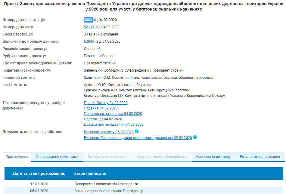Open the Висновок комітету 05.02.2020 link
286x194 pixels.
[x=108, y=132]
